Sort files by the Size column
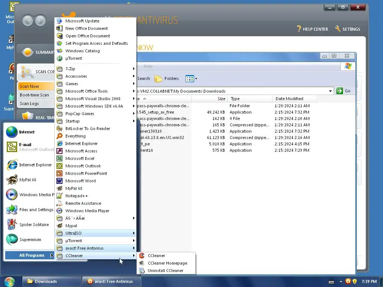The width and height of the screenshot is (383, 287). coord(209,99)
